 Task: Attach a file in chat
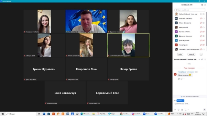point(182,110)
